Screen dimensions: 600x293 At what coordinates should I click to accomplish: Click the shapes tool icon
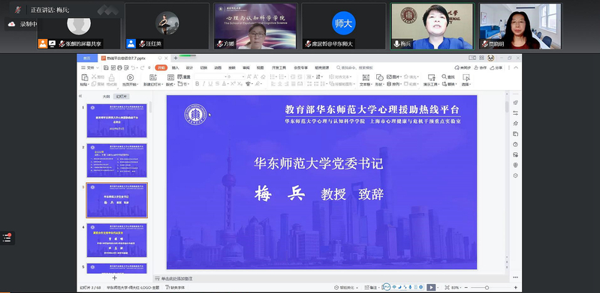(379, 77)
